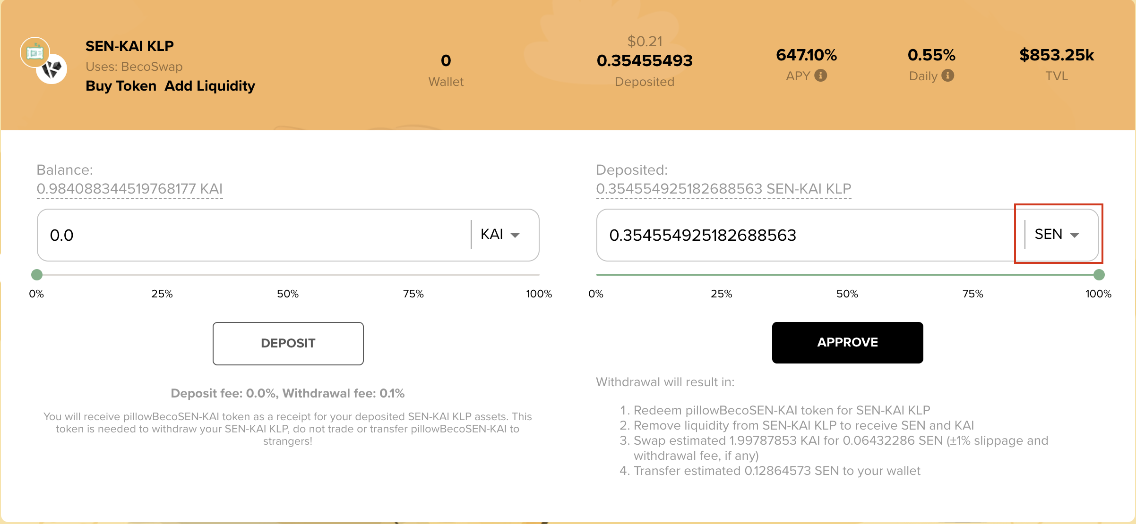Image resolution: width=1136 pixels, height=524 pixels.
Task: Select 75% mark on the withdrawal slider
Action: 973,294
